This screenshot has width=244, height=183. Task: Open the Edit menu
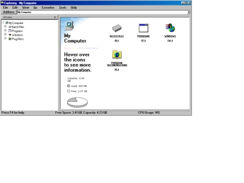tap(15, 8)
